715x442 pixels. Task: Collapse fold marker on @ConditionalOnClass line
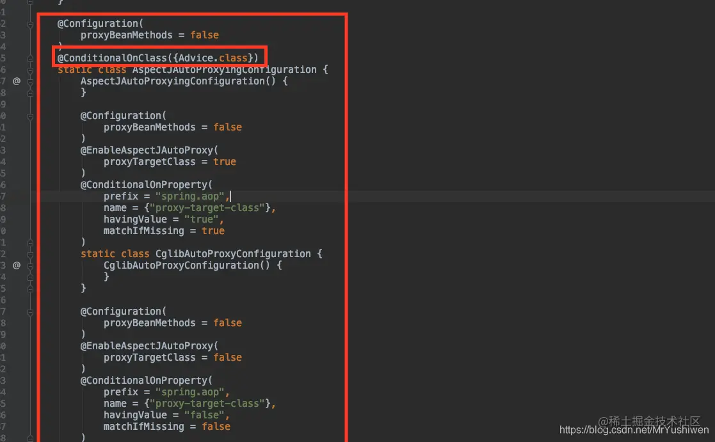[x=30, y=58]
